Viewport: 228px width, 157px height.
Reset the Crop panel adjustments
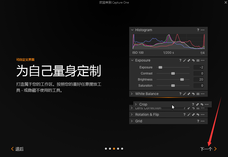coord(202,104)
